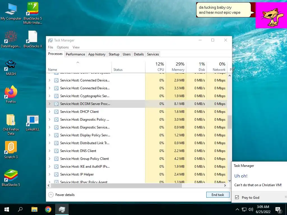This screenshot has height=215, width=287.
Task: Click the vertical scrollbar thumb
Action: (x=230, y=122)
